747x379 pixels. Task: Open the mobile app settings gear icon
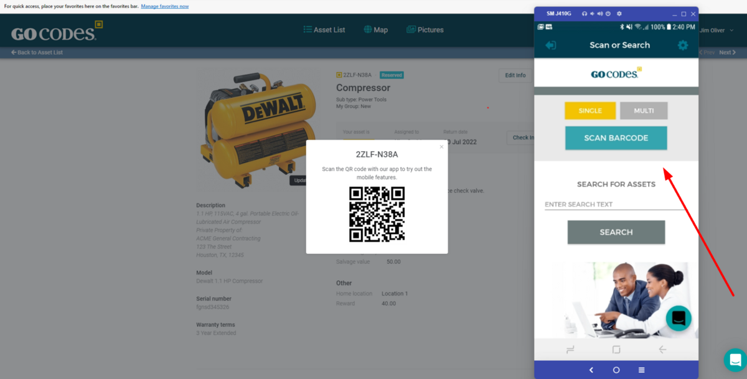click(683, 45)
